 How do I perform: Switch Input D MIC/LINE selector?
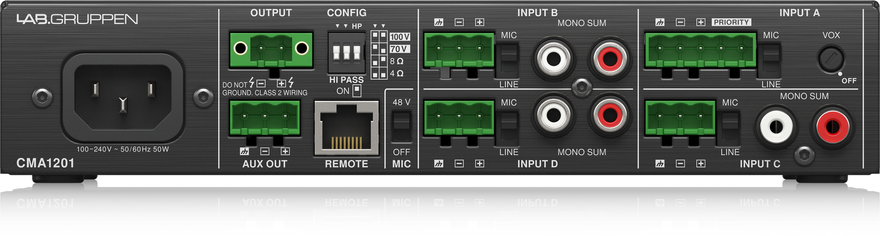pos(508,127)
